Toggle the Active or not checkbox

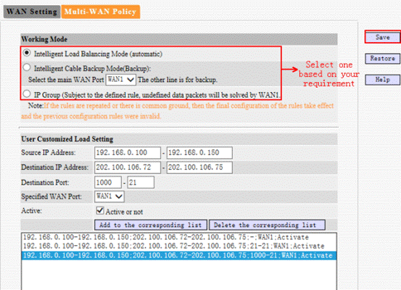100,210
